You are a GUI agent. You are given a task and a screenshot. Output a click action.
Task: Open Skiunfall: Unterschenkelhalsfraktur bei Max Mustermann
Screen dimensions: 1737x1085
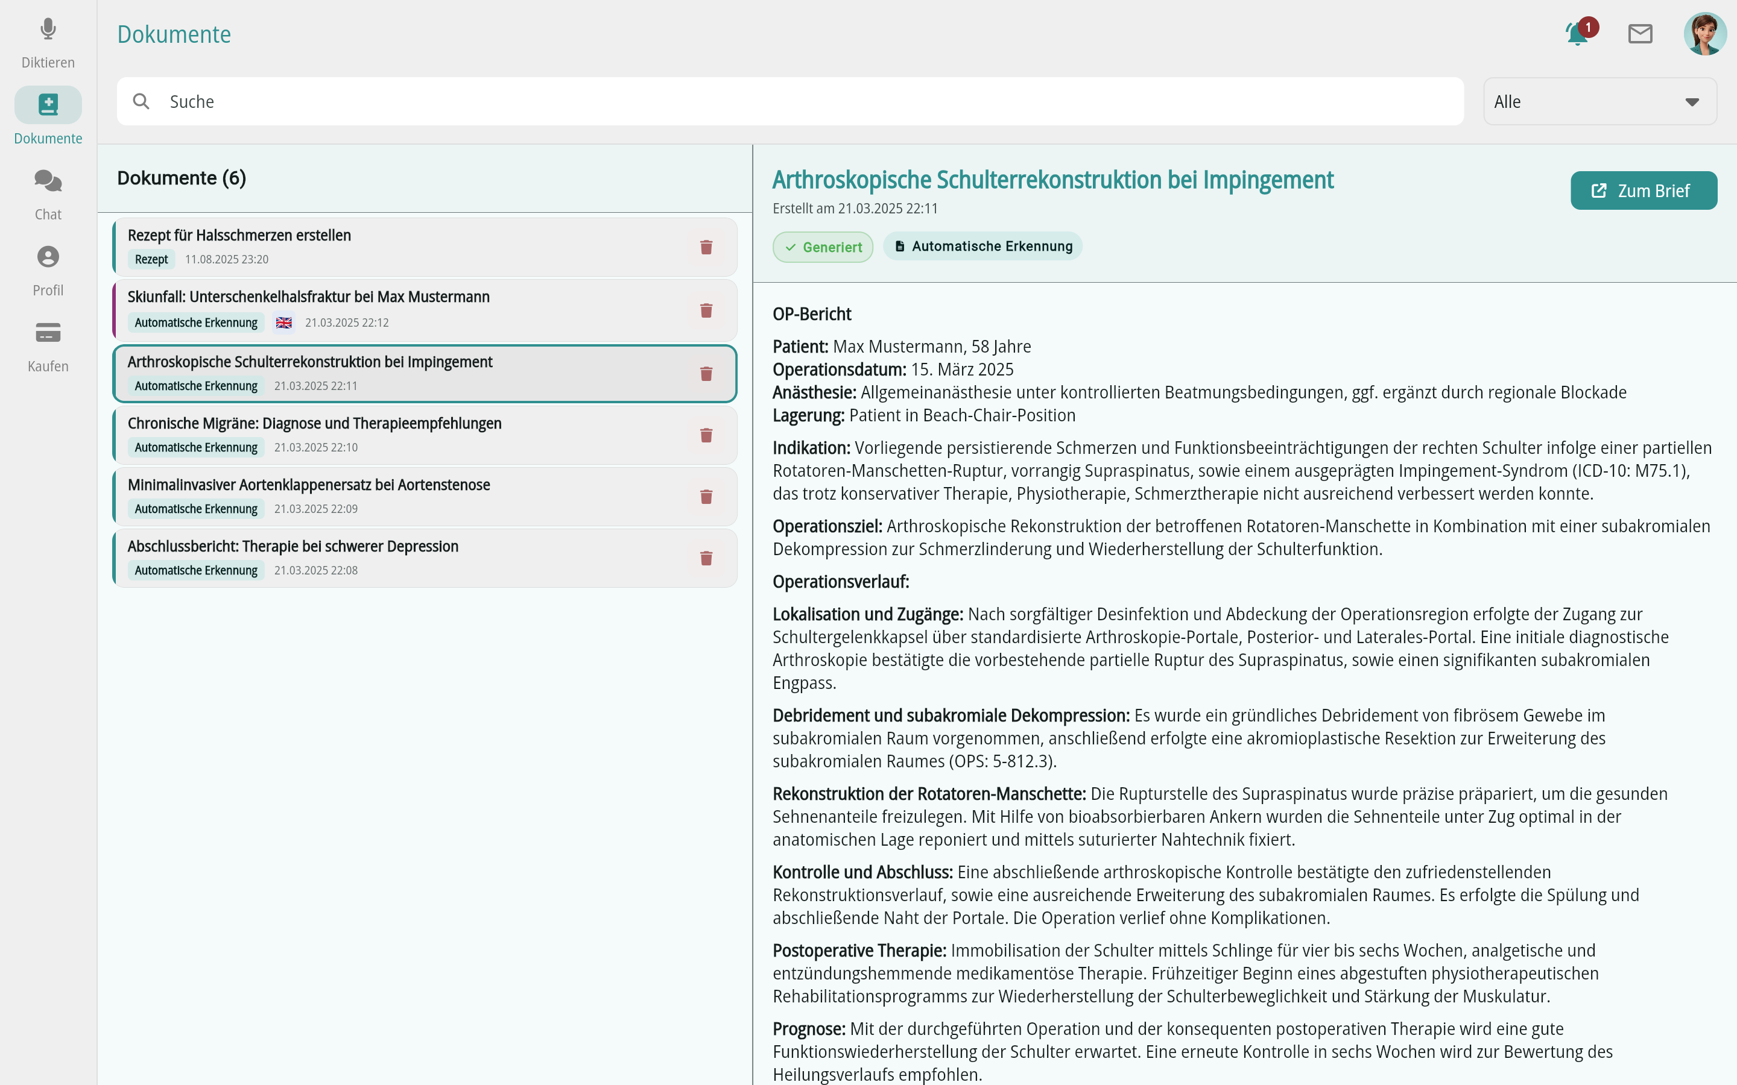425,310
